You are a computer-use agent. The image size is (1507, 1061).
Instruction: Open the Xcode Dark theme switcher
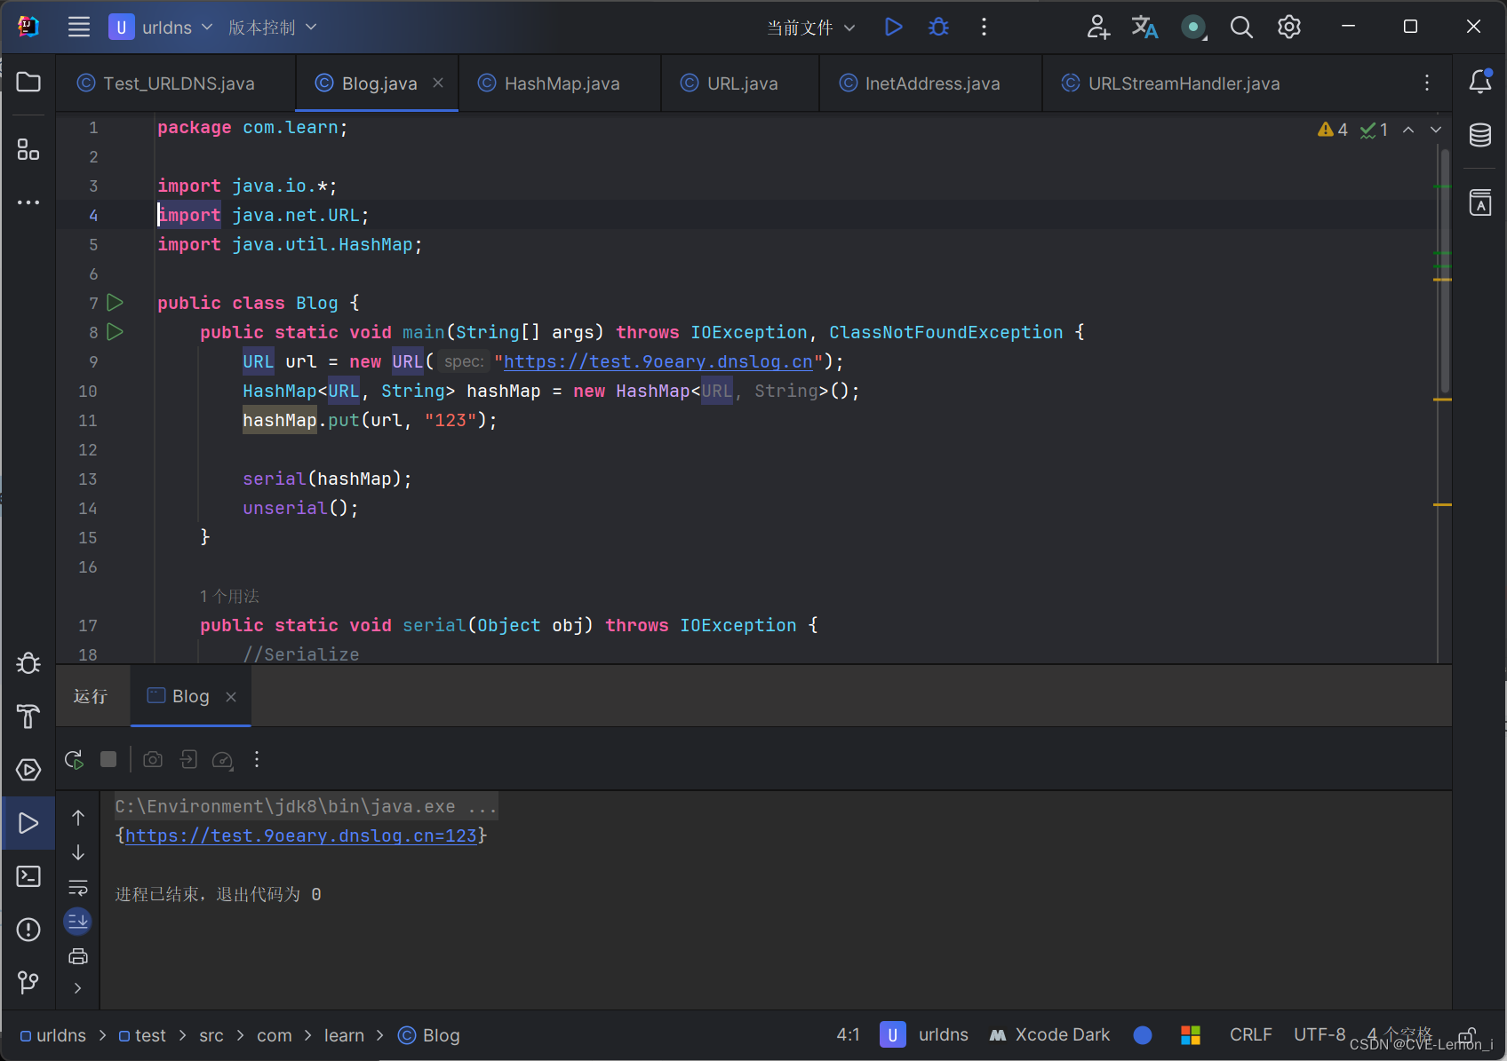1050,1034
